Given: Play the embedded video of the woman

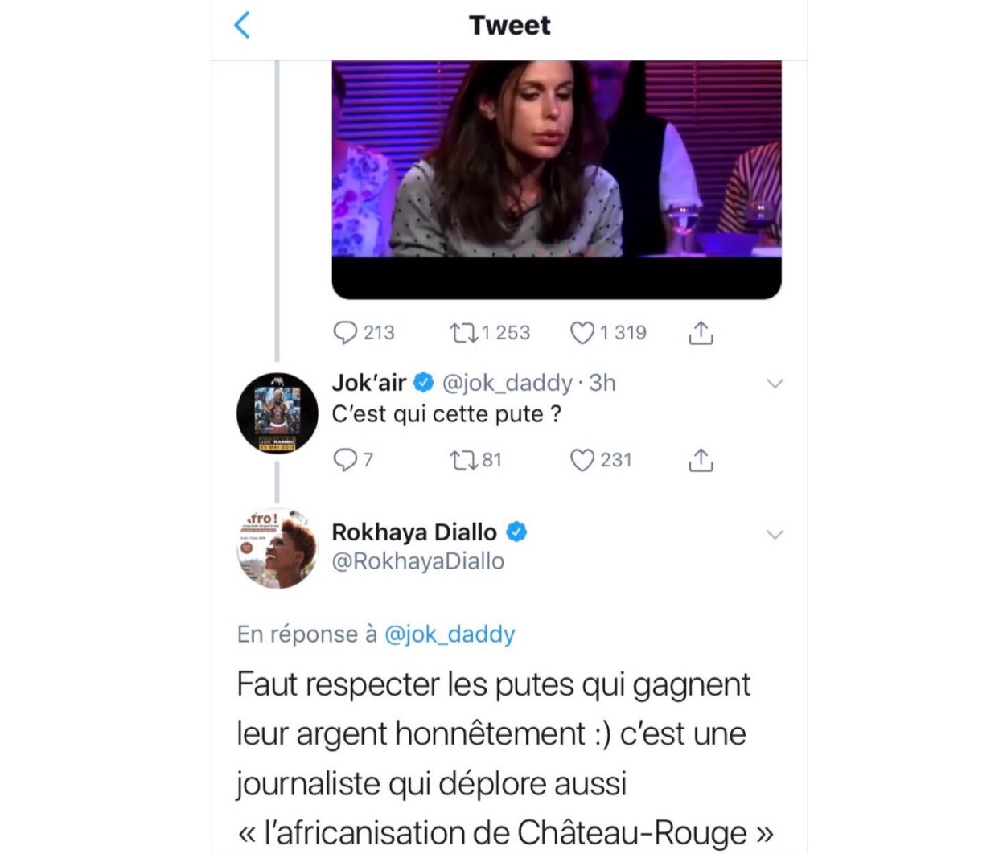Looking at the screenshot, I should pos(557,179).
